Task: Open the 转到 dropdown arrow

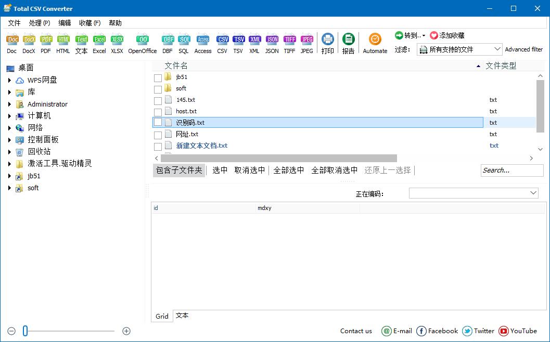Action: pos(424,36)
